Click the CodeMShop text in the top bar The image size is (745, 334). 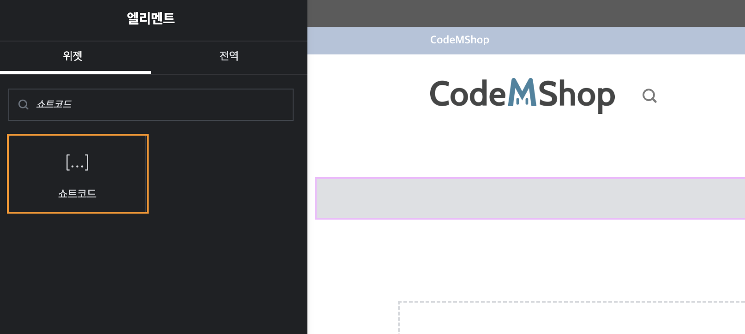coord(459,40)
